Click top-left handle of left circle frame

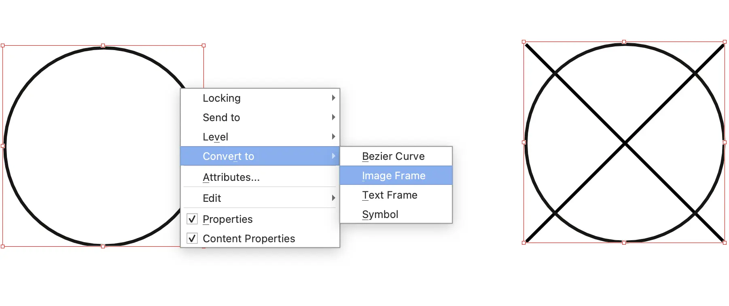pos(3,46)
